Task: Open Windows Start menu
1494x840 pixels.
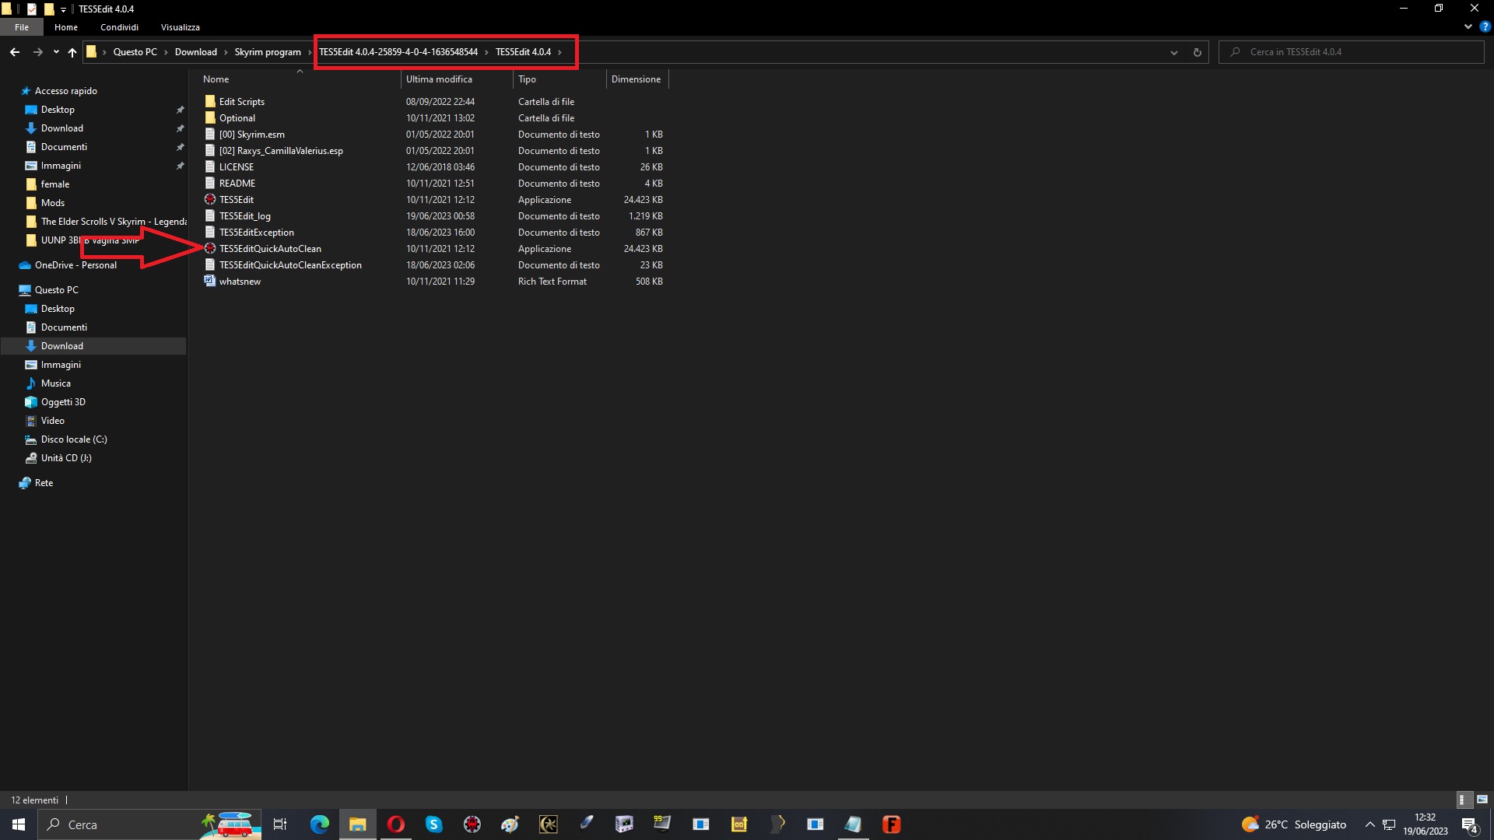Action: pos(19,824)
